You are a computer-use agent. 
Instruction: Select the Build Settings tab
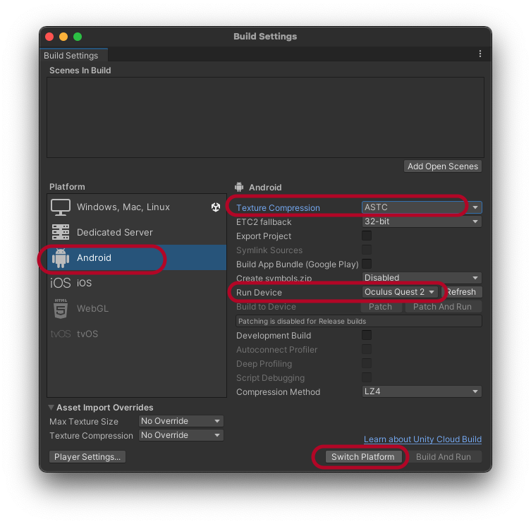pyautogui.click(x=73, y=55)
